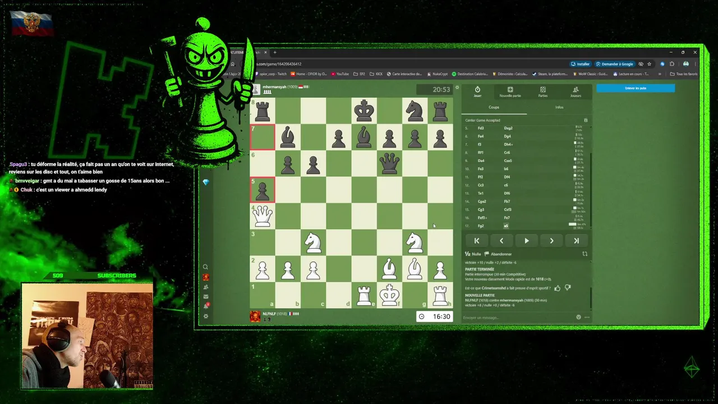Click the browser Installer button
718x404 pixels.
[580, 64]
